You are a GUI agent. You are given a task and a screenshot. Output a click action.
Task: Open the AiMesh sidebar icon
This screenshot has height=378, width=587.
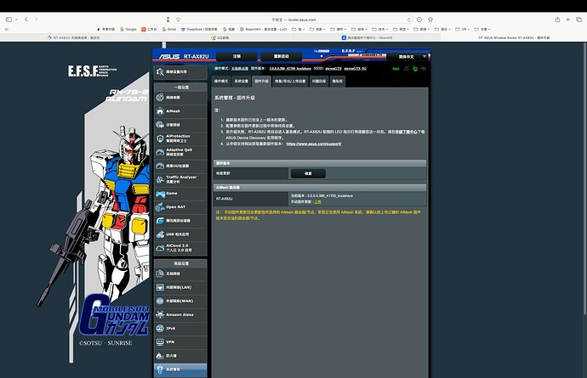160,110
